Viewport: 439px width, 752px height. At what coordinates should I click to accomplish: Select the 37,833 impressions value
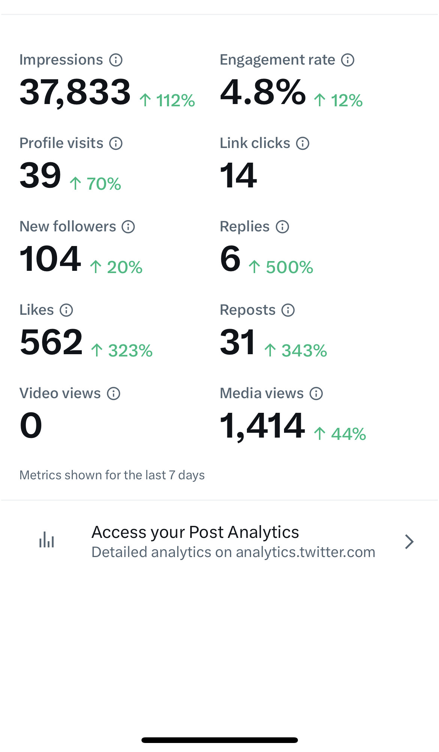point(75,92)
